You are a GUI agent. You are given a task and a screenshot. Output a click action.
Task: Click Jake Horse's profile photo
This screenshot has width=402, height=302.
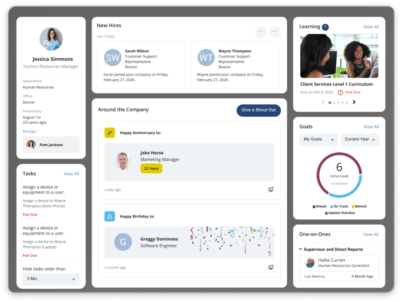click(x=123, y=161)
